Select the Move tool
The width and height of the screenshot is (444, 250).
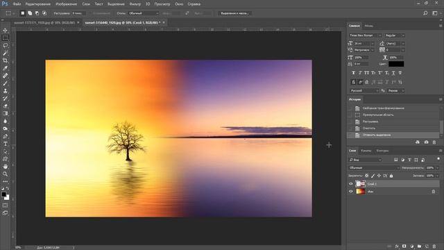5,31
